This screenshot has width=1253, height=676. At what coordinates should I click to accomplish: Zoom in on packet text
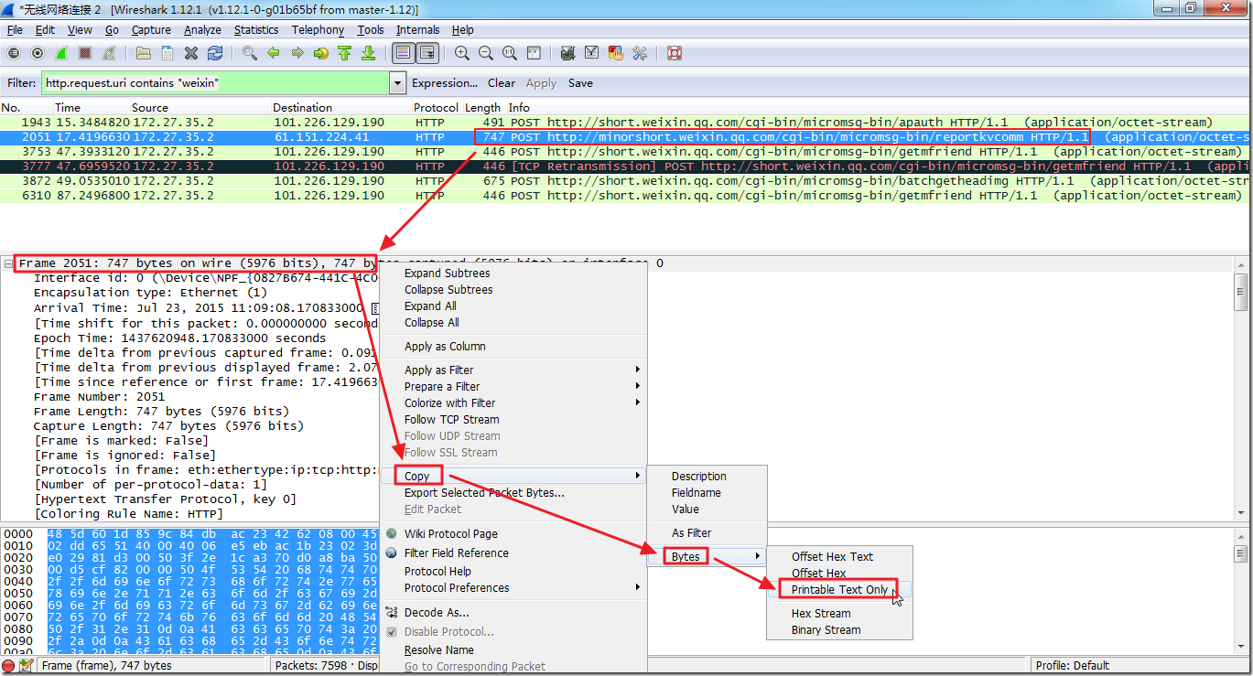point(462,53)
